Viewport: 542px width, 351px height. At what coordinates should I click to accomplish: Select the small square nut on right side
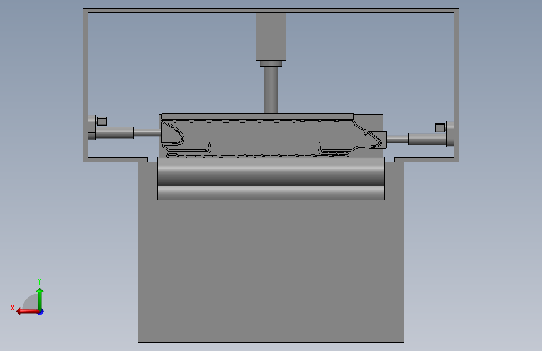click(440, 127)
